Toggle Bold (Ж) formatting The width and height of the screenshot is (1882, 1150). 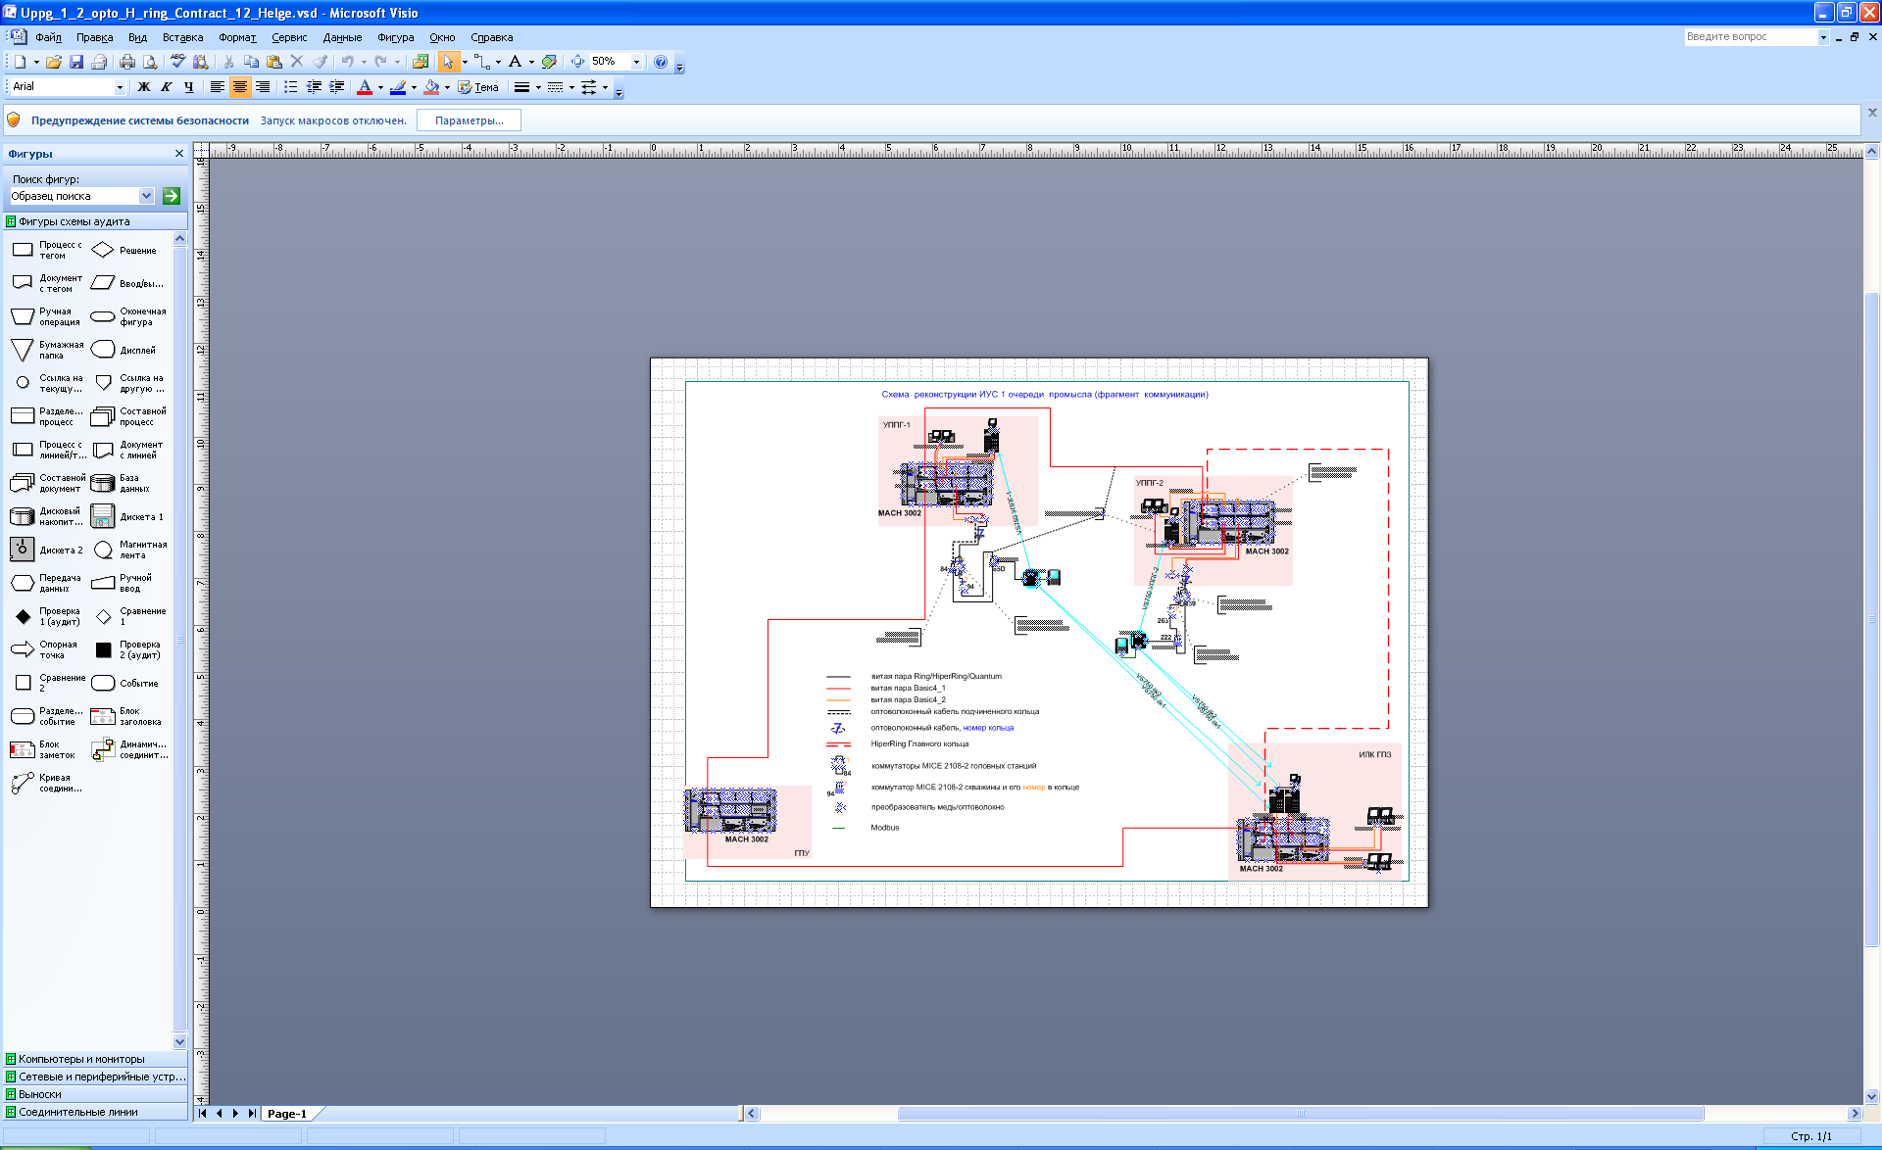[x=144, y=87]
